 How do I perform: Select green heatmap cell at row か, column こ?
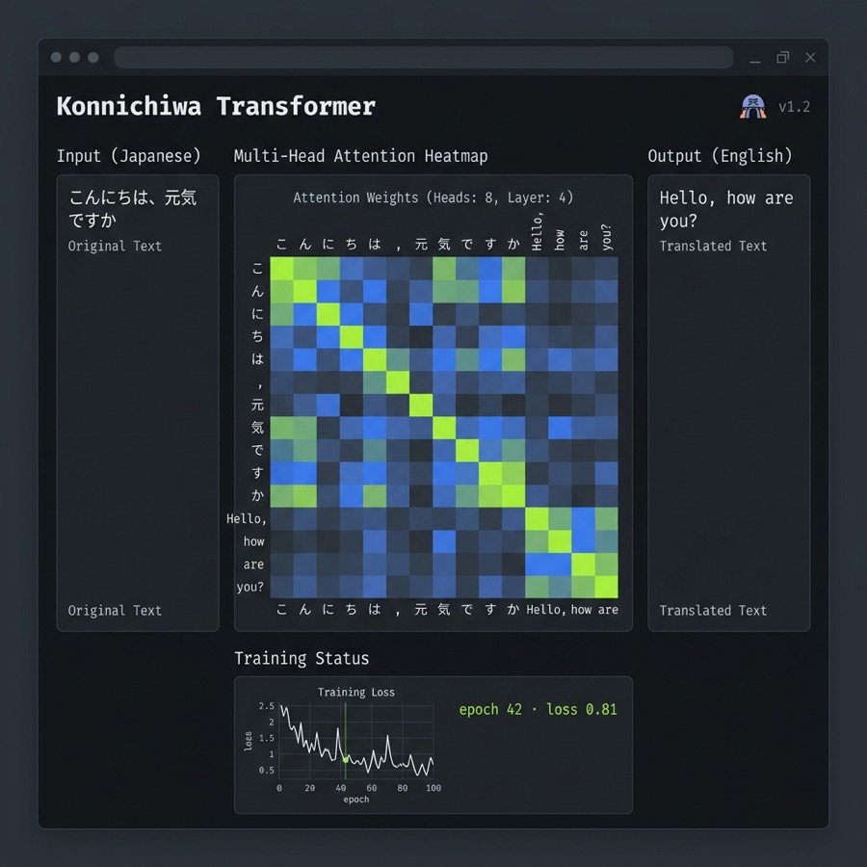(x=281, y=496)
